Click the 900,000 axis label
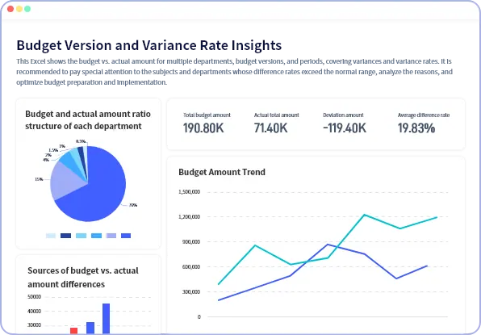Image resolution: width=481 pixels, height=335 pixels. (x=191, y=241)
